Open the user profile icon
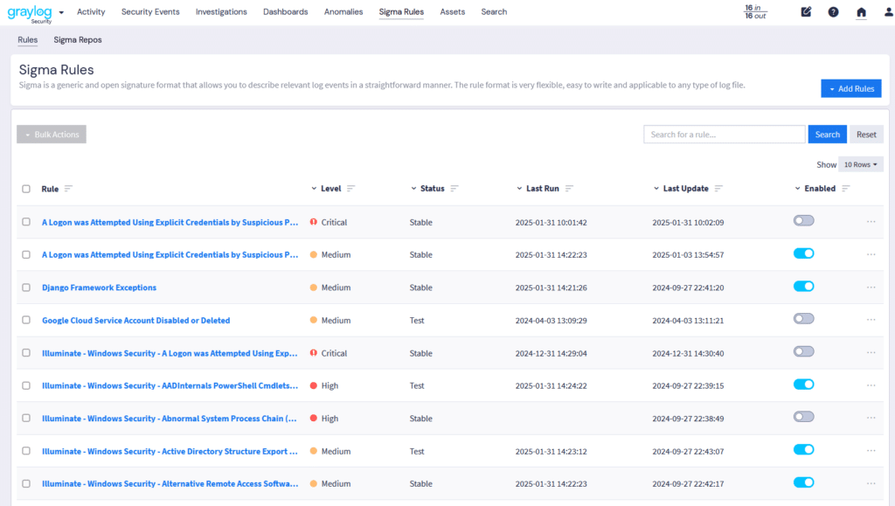This screenshot has width=895, height=506. pyautogui.click(x=889, y=11)
